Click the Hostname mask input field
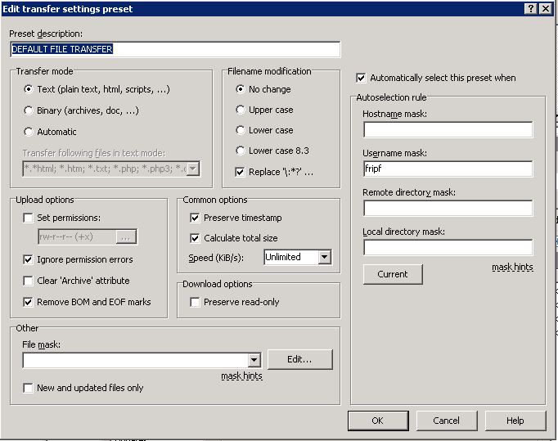 448,130
